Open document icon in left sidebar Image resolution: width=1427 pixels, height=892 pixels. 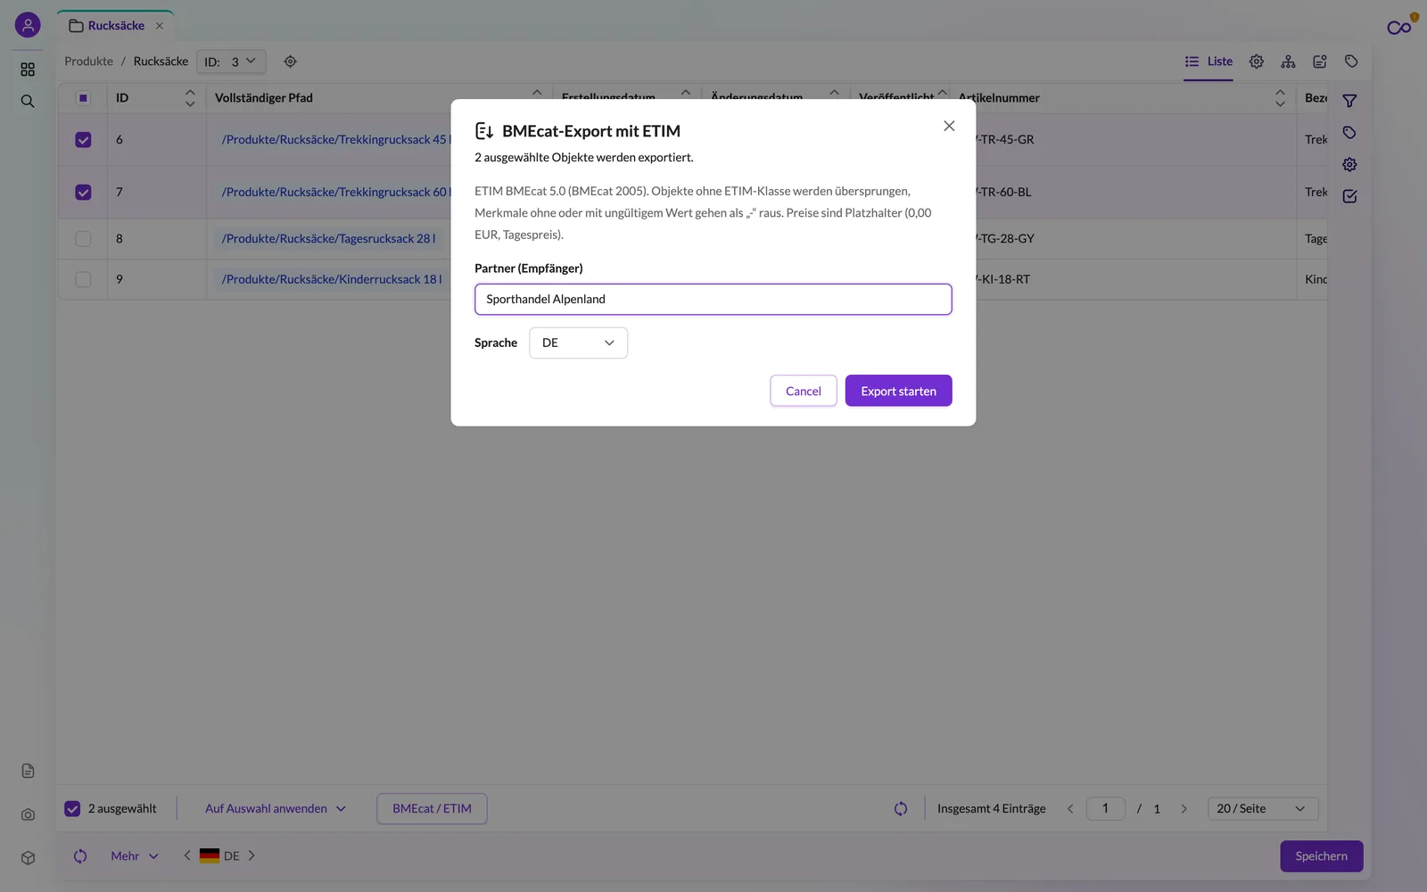pyautogui.click(x=28, y=771)
